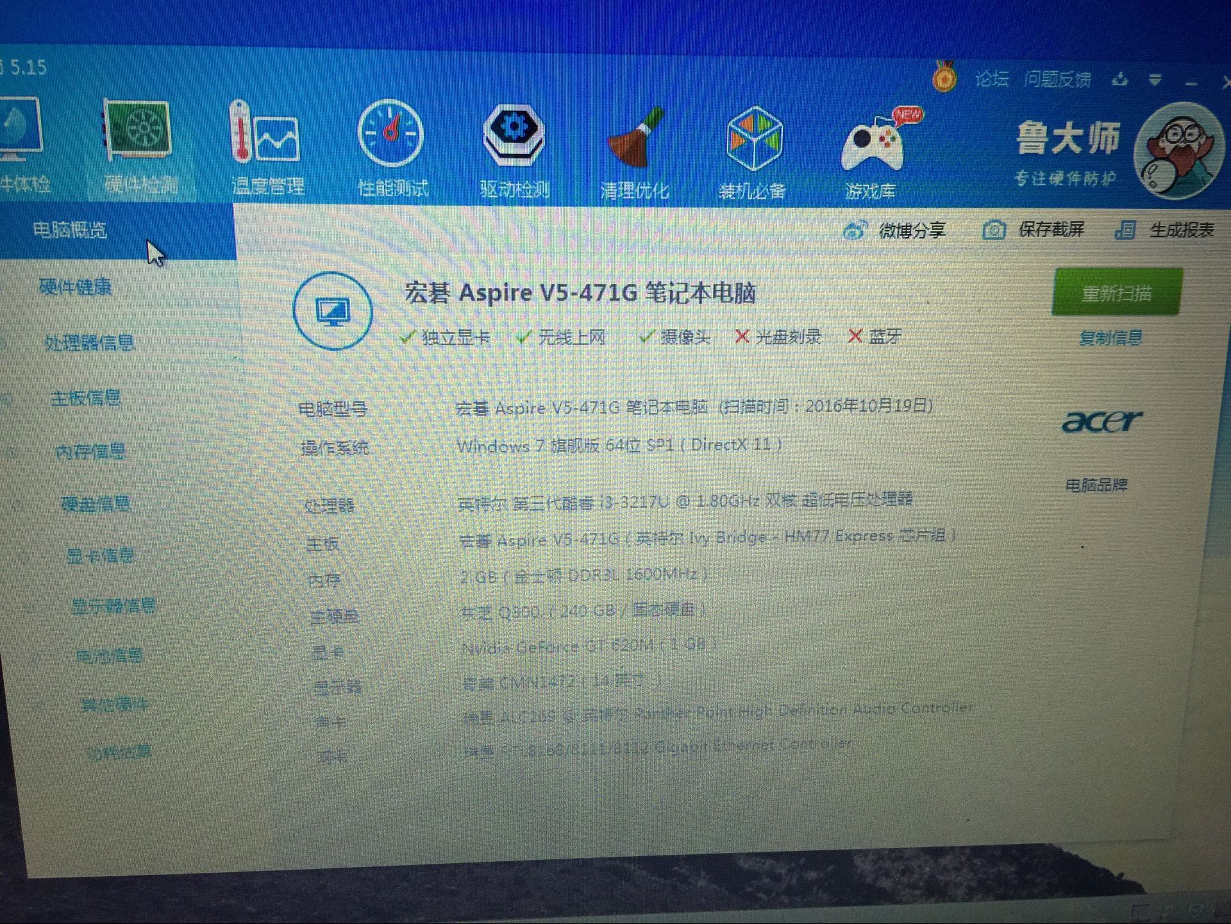Select 电池信息 in the sidebar

click(110, 655)
